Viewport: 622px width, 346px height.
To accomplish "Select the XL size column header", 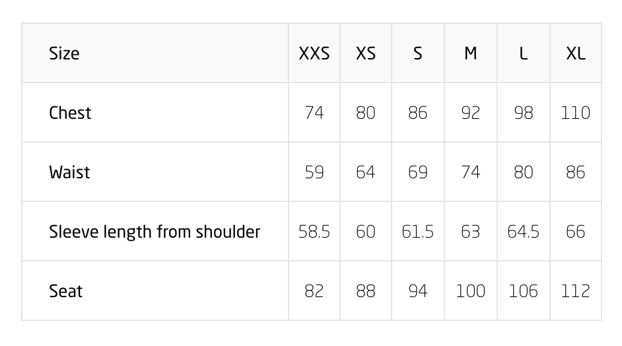I will point(576,53).
